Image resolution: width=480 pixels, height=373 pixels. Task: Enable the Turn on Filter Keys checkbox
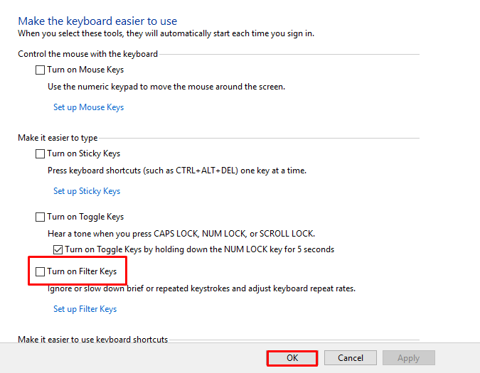[x=40, y=271]
